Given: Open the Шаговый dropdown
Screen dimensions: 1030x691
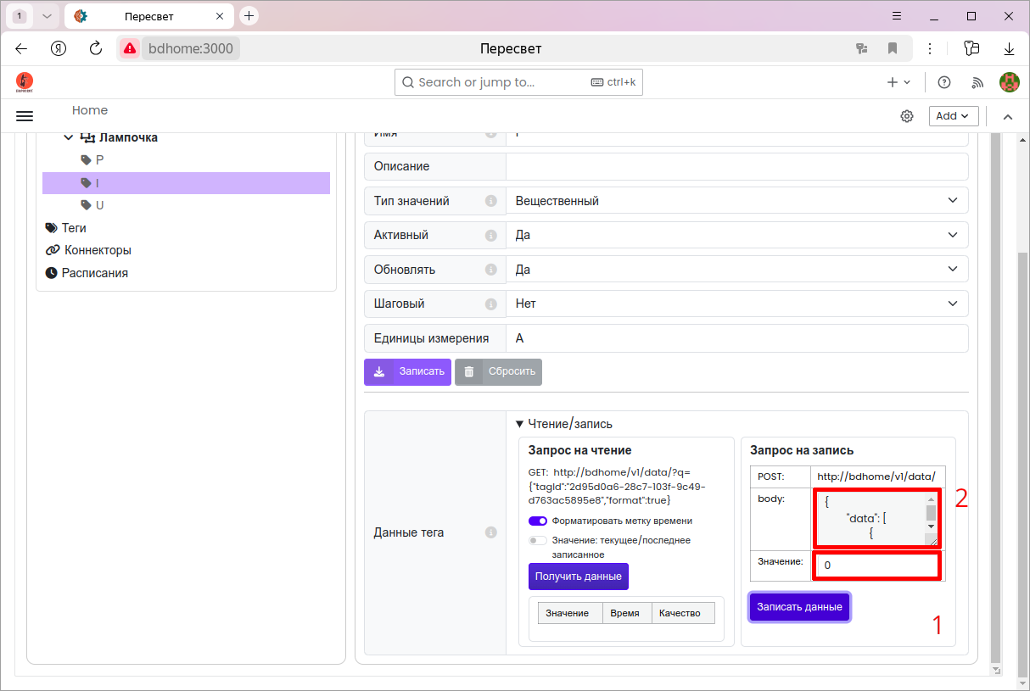Looking at the screenshot, I should point(736,304).
